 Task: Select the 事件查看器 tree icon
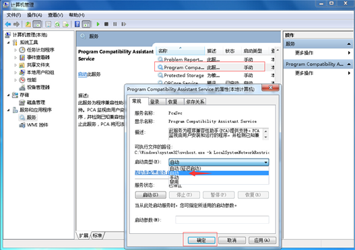[22, 57]
